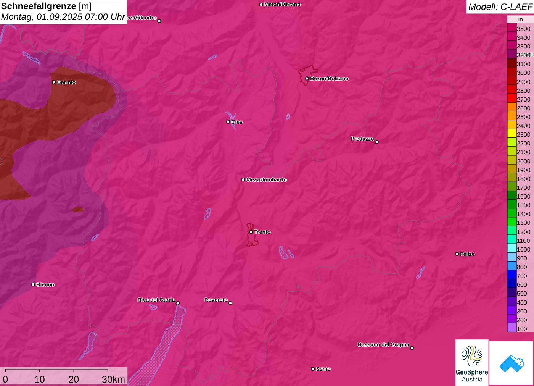The width and height of the screenshot is (534, 386).
Task: Click the Meran/Merano town marker
Action: pos(261,5)
